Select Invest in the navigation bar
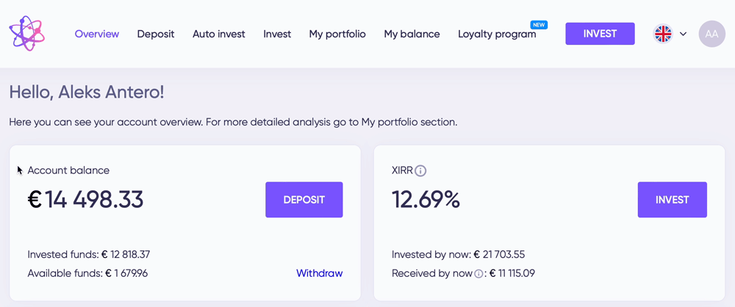The width and height of the screenshot is (735, 307). (277, 34)
